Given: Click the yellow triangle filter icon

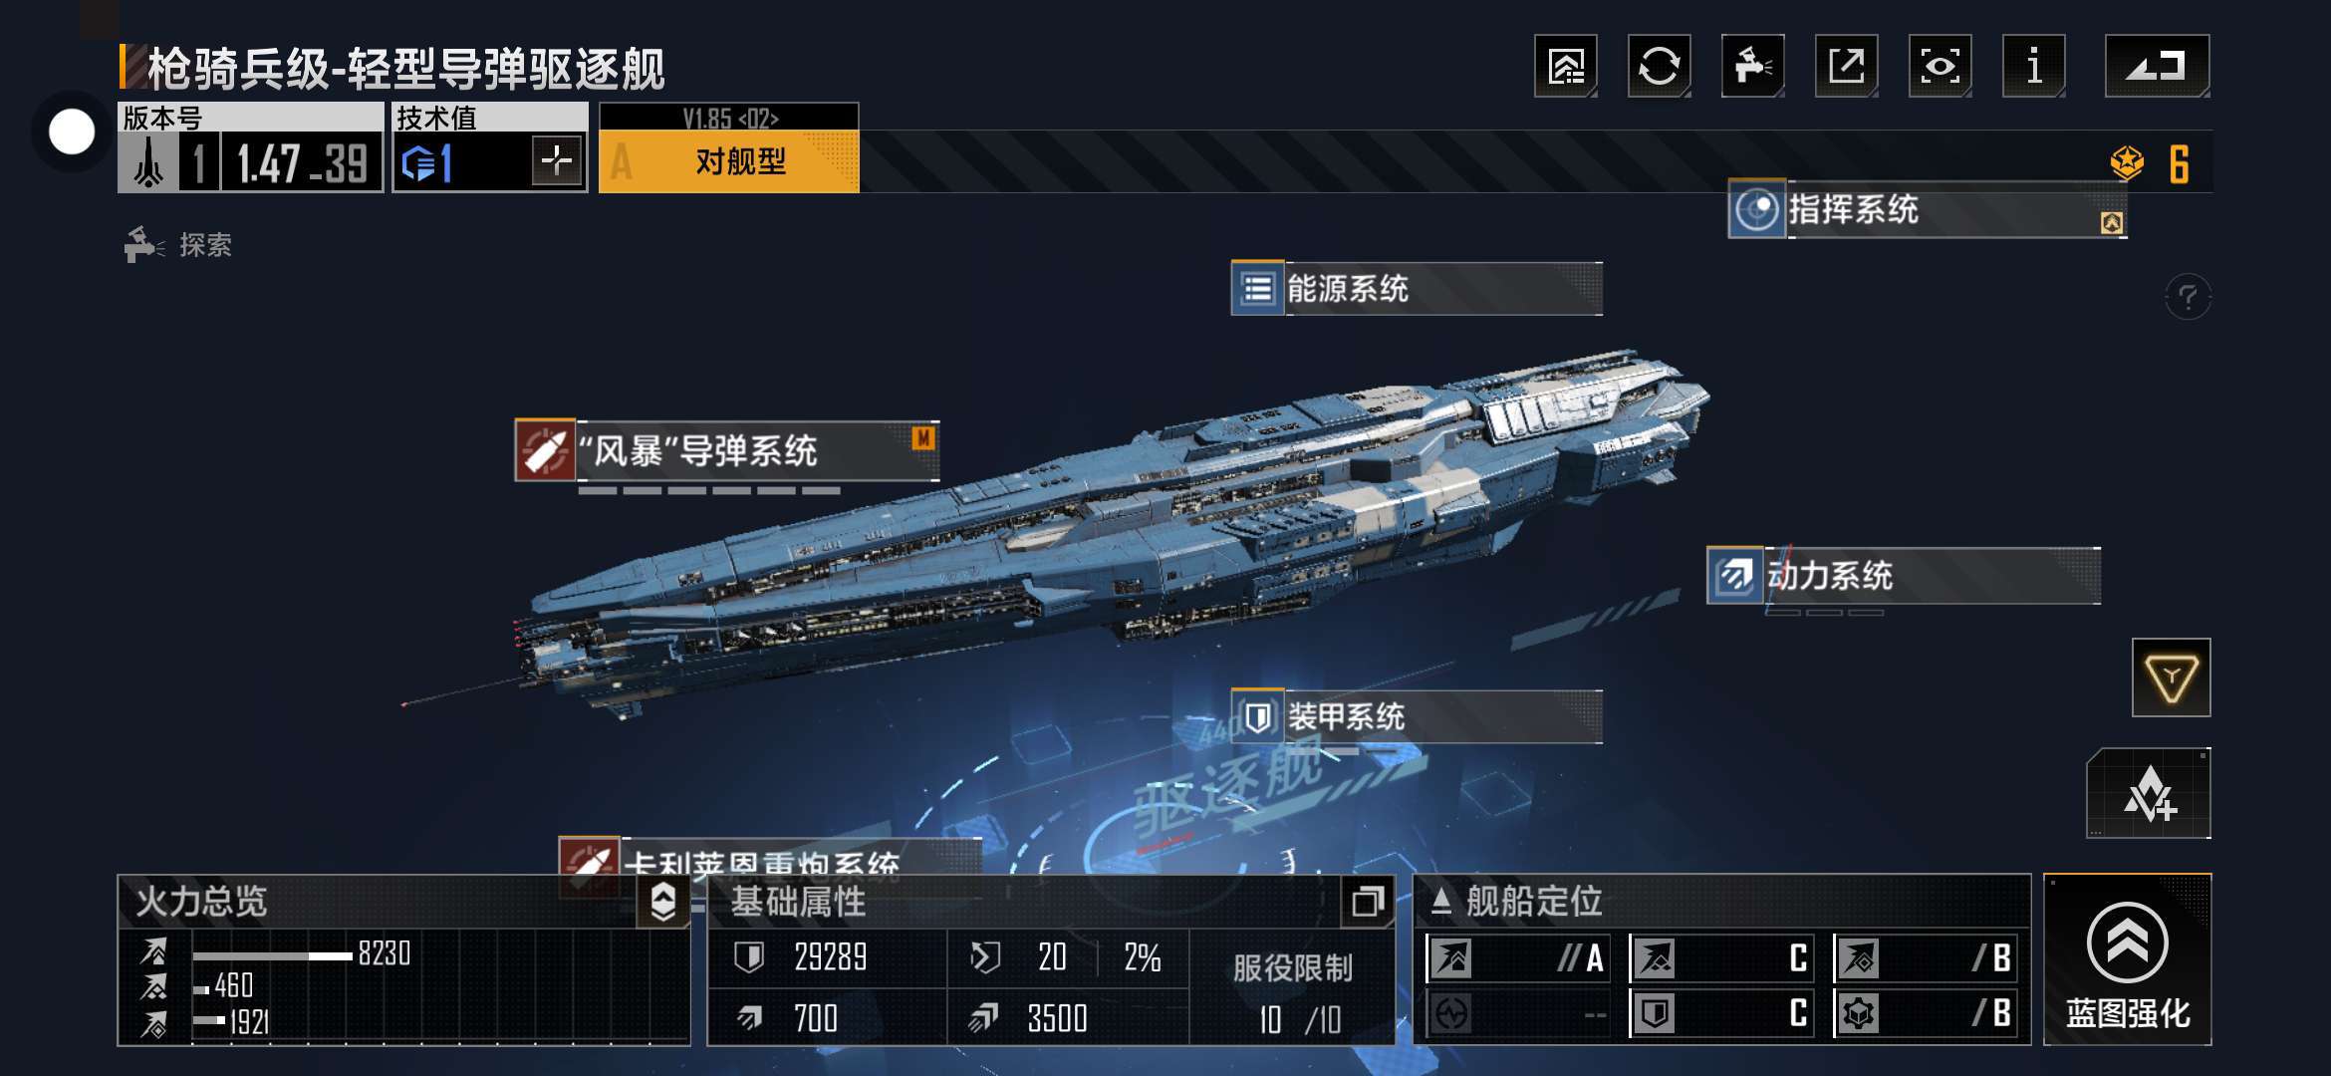Looking at the screenshot, I should [2172, 677].
